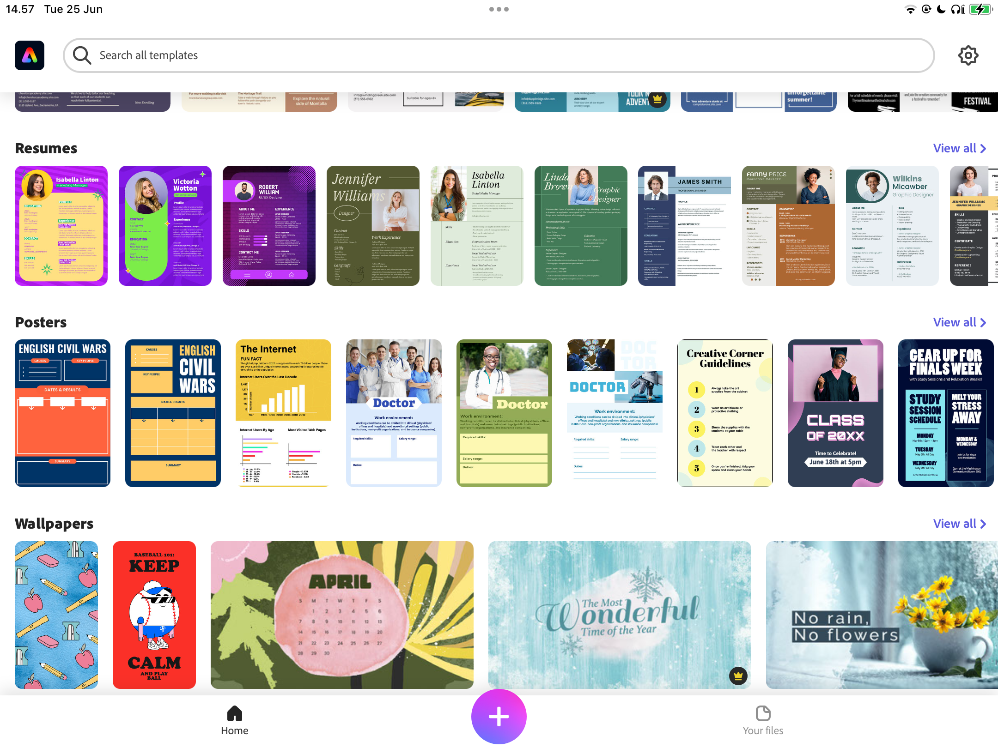Select the Isabella Linton resume template
Viewport: 998px width, 748px height.
click(62, 225)
